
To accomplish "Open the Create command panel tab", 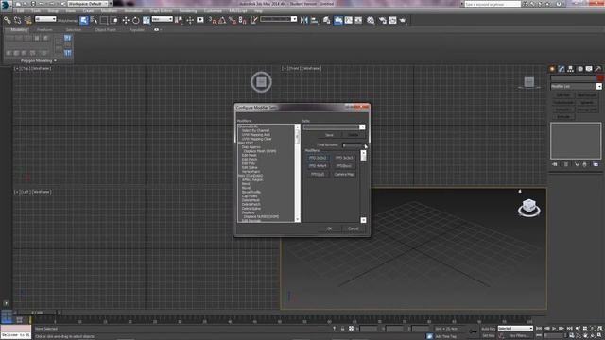I will [552, 69].
